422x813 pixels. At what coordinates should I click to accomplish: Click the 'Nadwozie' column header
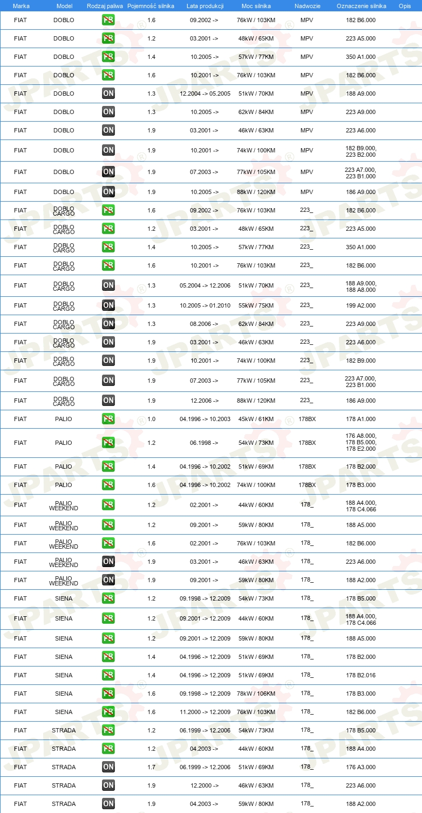pos(307,6)
